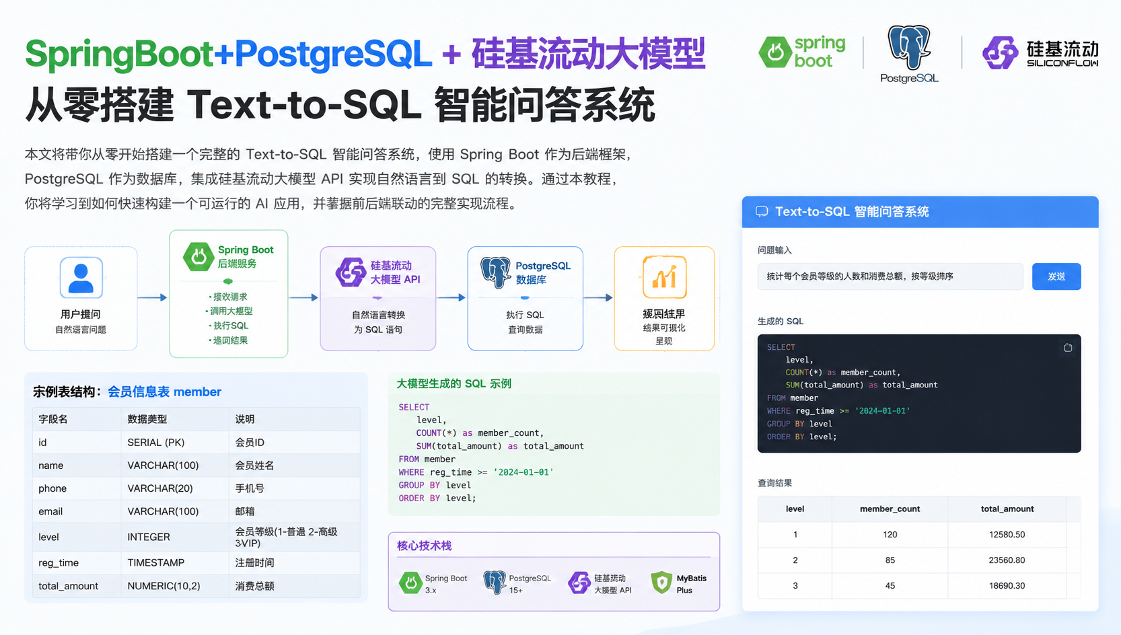Click the 核心技术栈 heading

(x=424, y=546)
